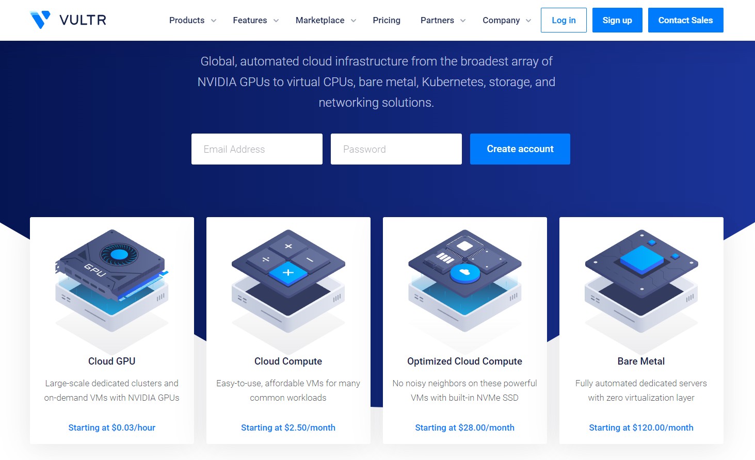Click the VULTR wordmark text
755x460 pixels.
pos(83,20)
